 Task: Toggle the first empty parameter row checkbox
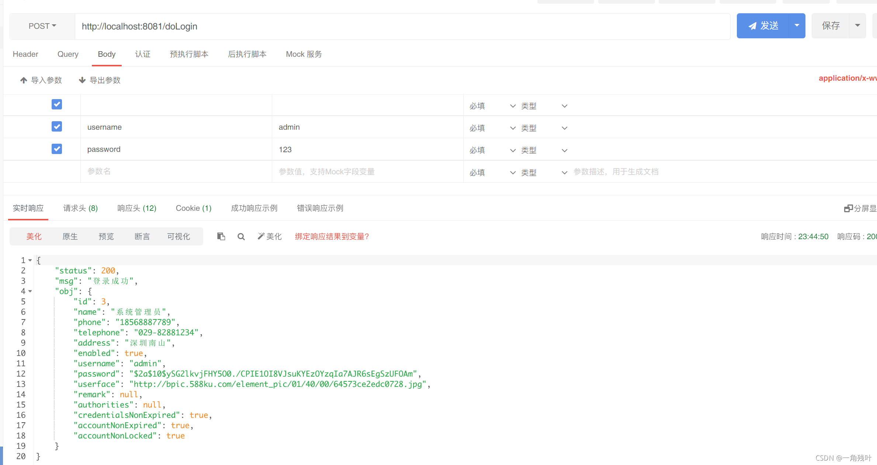(x=57, y=104)
